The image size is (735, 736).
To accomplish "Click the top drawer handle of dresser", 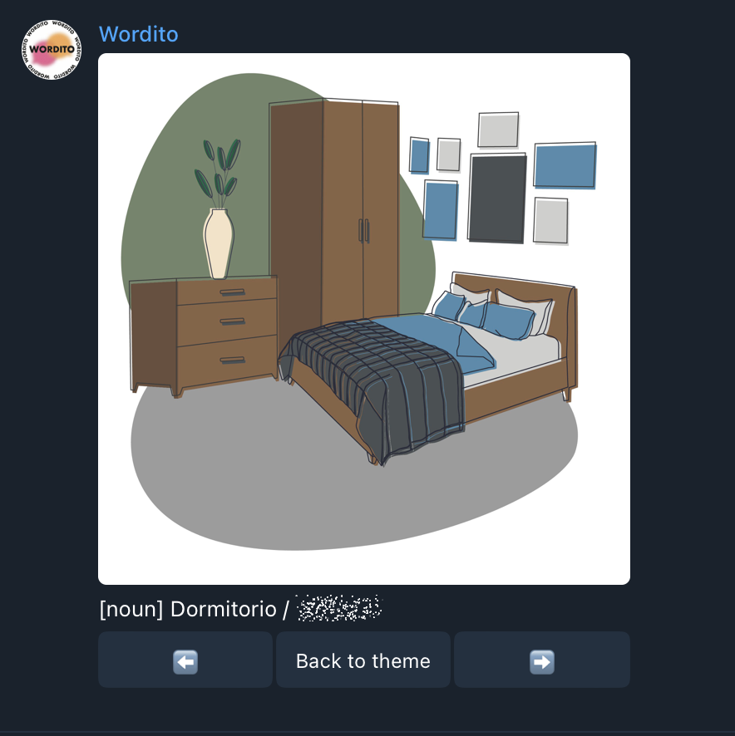I will coord(232,292).
